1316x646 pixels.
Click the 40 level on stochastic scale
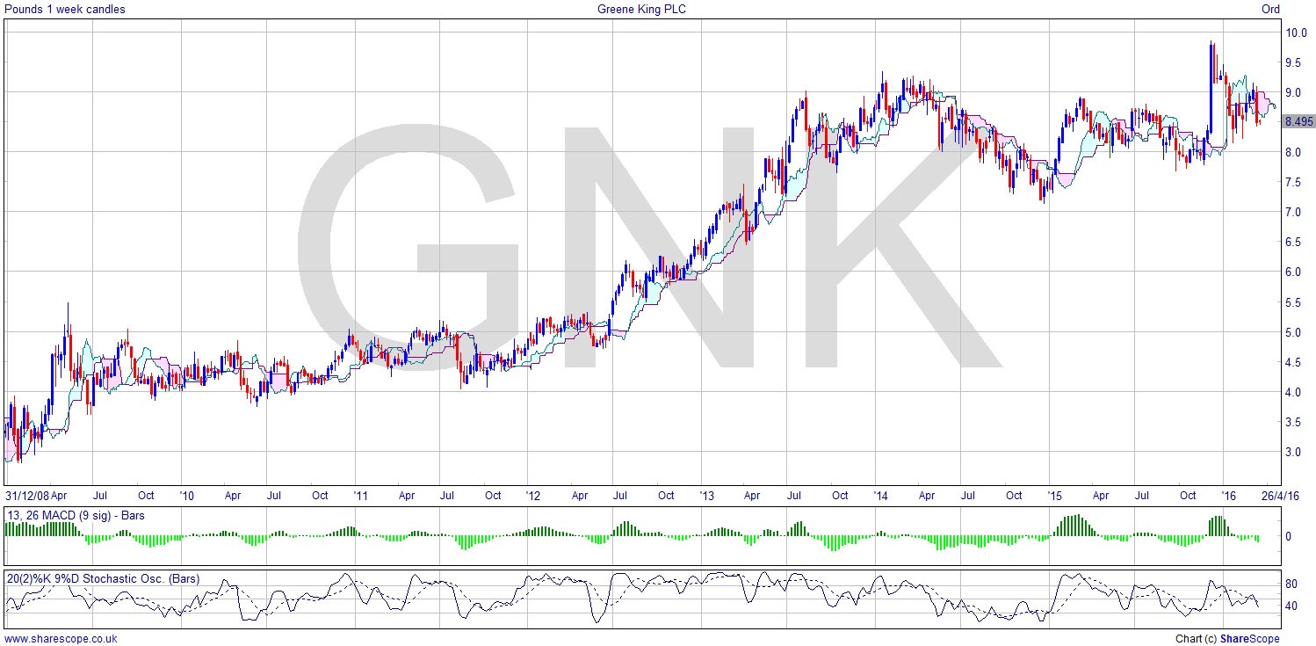click(x=1291, y=606)
